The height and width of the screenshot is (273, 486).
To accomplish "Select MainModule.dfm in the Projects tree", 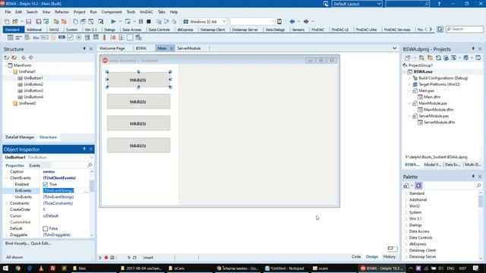I will [x=438, y=109].
